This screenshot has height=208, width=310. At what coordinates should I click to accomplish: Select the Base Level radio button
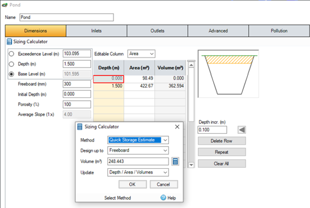click(x=12, y=74)
